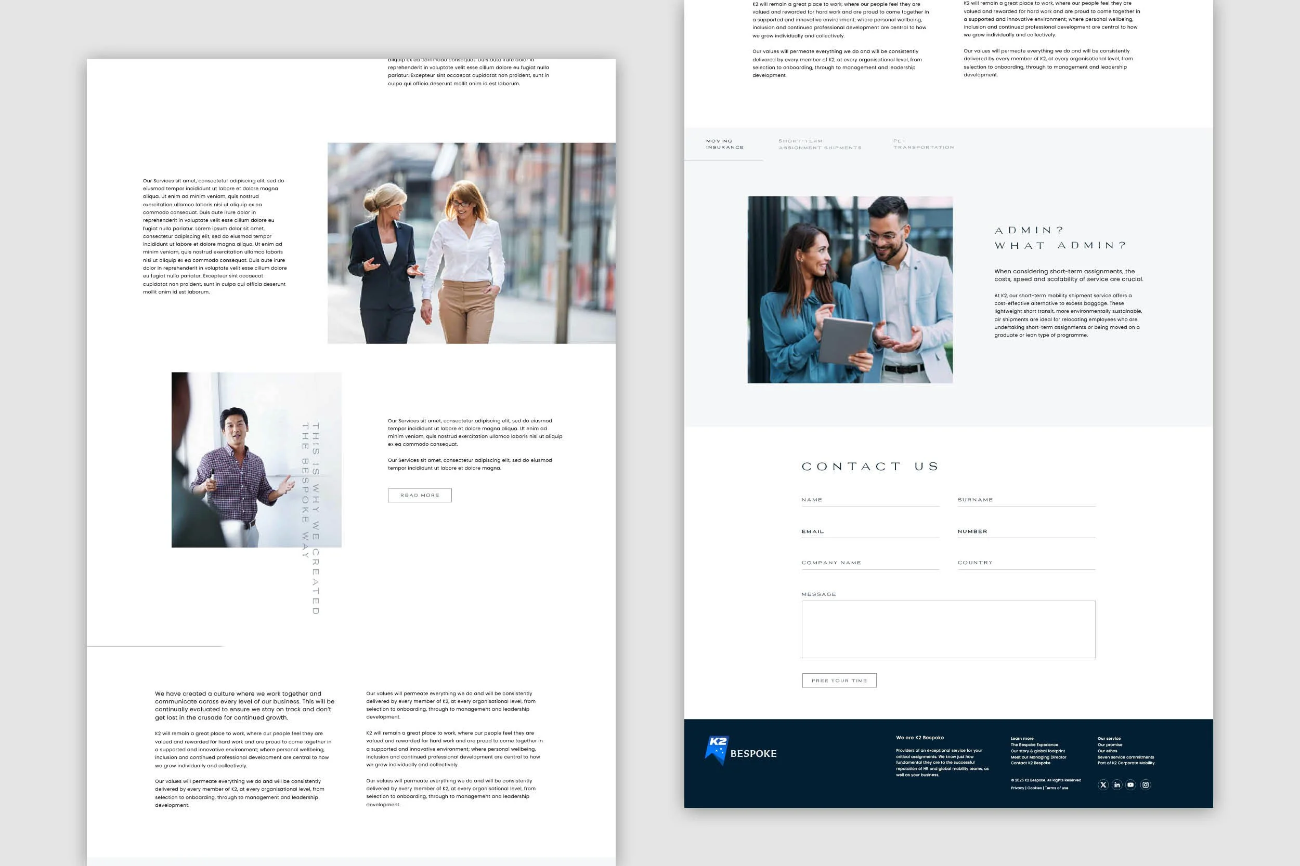Click the Read More button
The height and width of the screenshot is (866, 1300).
pyautogui.click(x=420, y=496)
